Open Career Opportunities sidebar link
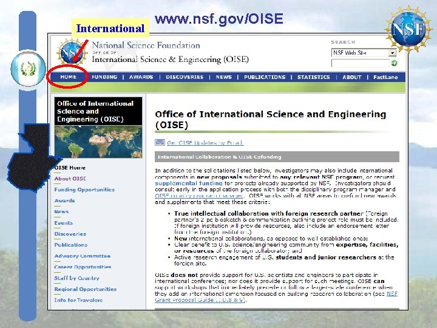Screen dimensions: 437x328 (83, 267)
